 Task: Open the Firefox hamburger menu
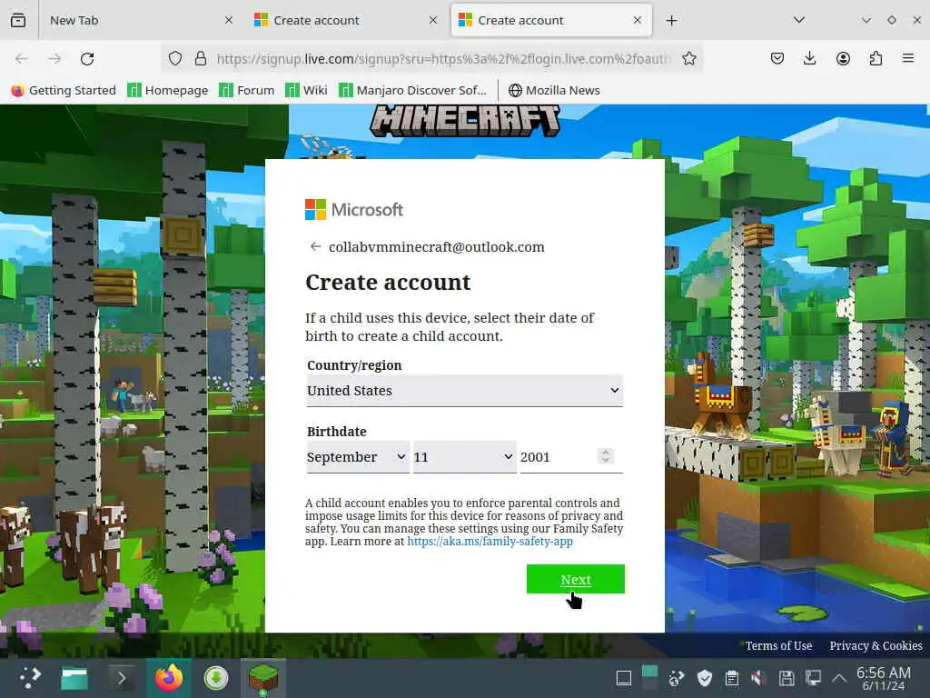pos(908,58)
